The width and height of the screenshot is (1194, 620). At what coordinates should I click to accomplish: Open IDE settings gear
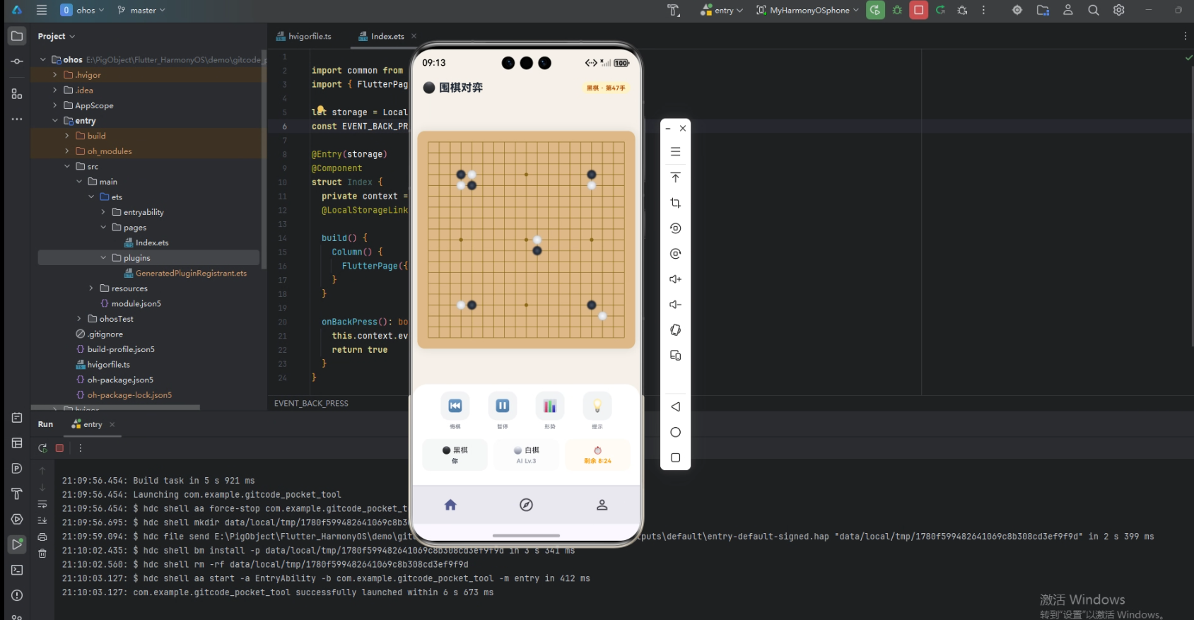(1119, 10)
